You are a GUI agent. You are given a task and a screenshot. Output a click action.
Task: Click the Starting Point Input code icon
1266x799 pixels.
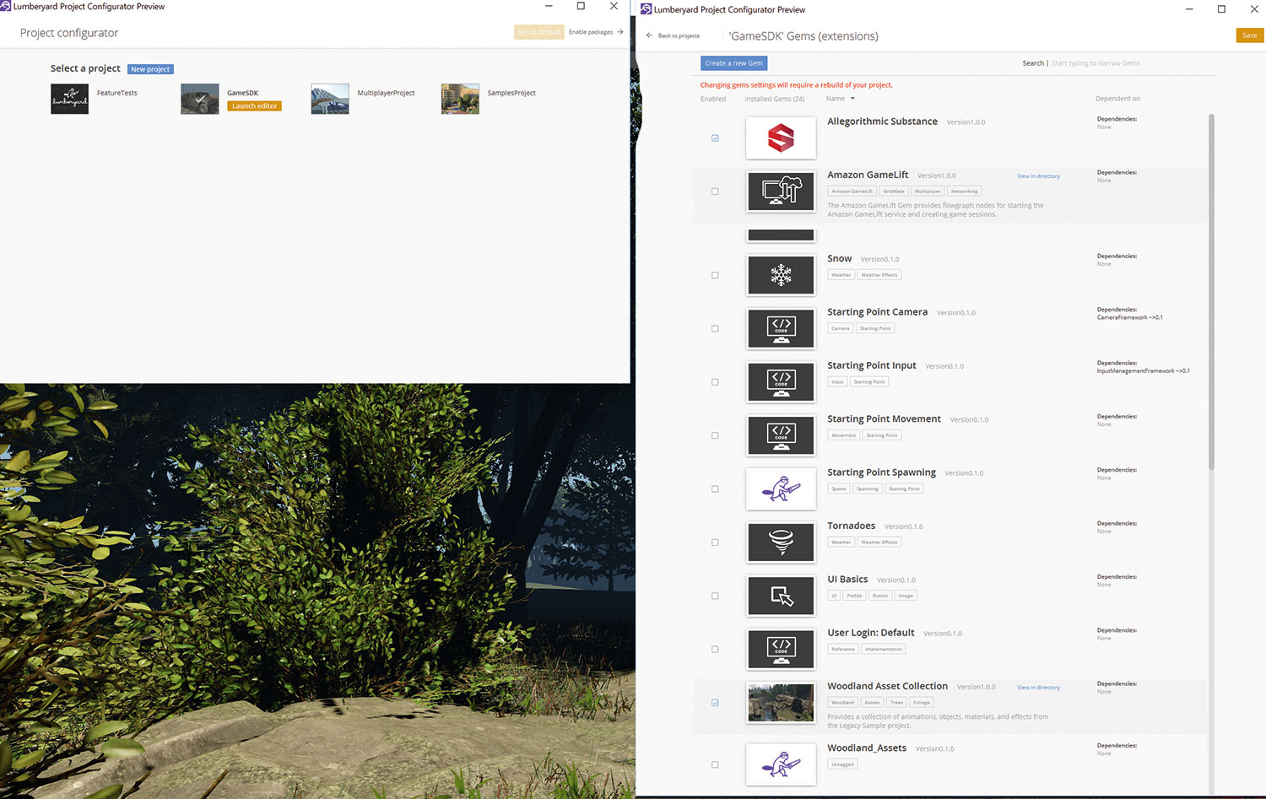tap(781, 381)
